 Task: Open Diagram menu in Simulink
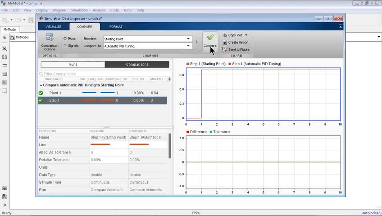click(59, 10)
